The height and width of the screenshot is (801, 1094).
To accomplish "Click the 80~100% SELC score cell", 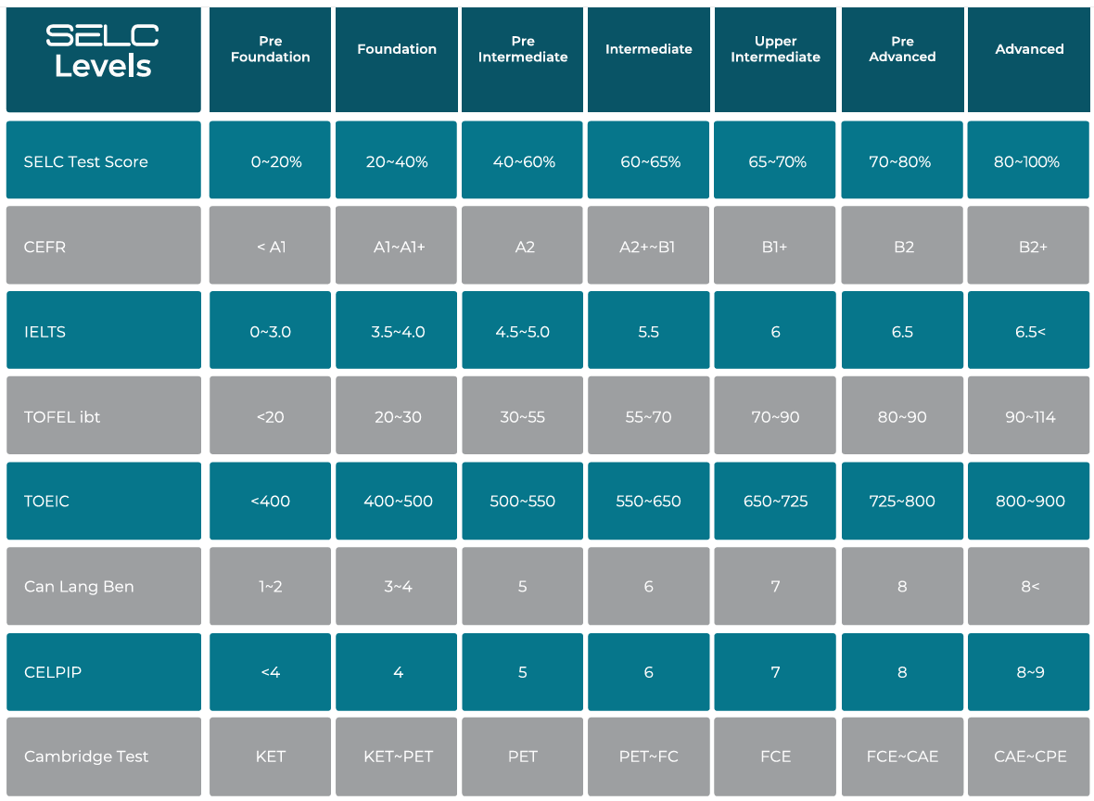I will (1029, 161).
